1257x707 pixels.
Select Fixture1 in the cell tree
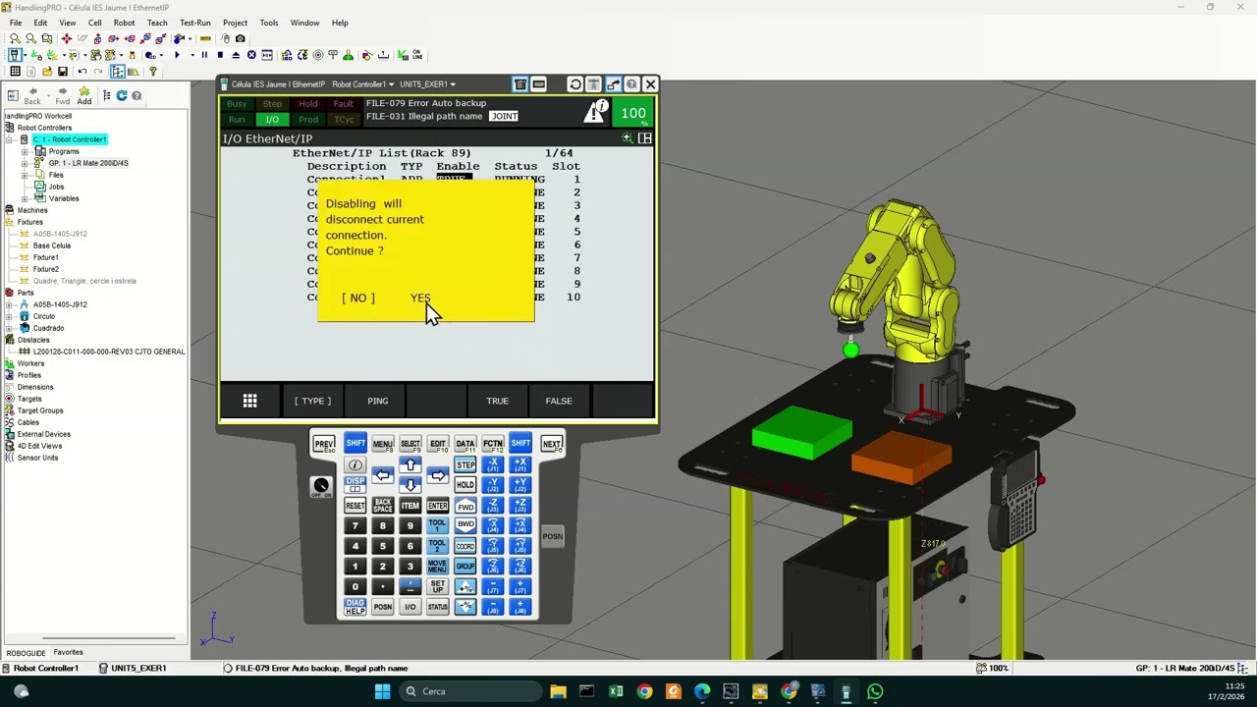click(45, 257)
